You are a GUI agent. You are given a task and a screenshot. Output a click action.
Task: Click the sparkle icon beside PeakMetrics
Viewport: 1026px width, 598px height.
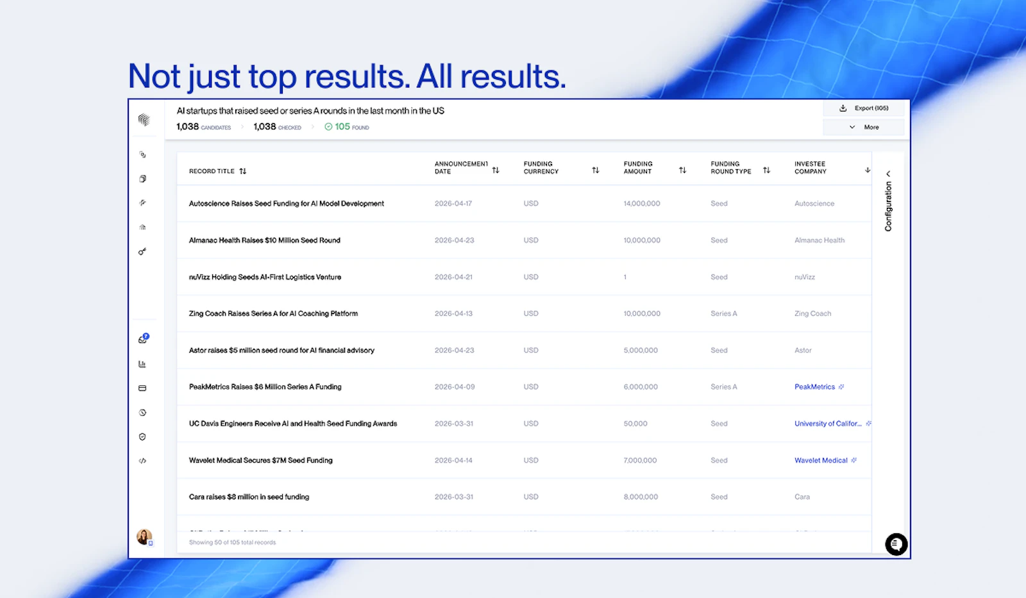coord(841,387)
